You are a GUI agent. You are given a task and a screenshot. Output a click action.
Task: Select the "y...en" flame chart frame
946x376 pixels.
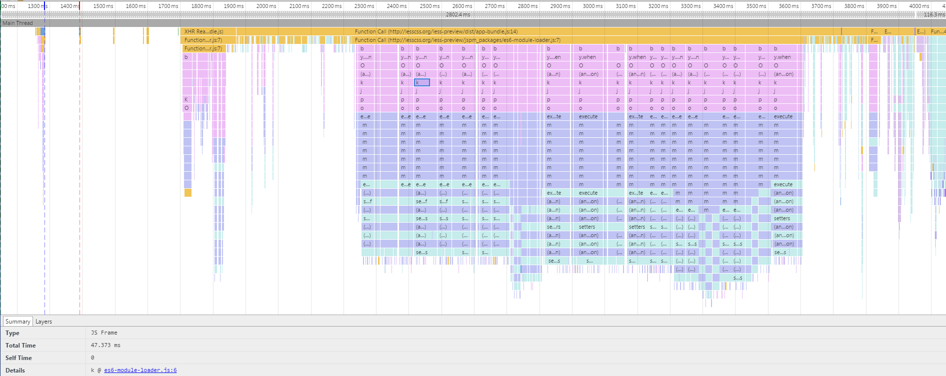554,57
